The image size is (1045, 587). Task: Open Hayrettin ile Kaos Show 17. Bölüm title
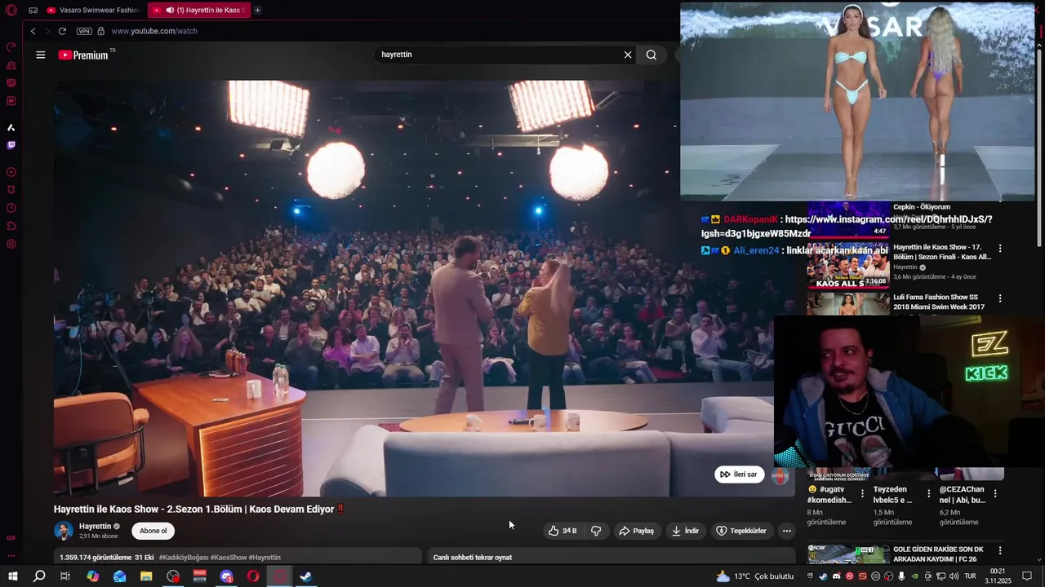[x=942, y=252]
